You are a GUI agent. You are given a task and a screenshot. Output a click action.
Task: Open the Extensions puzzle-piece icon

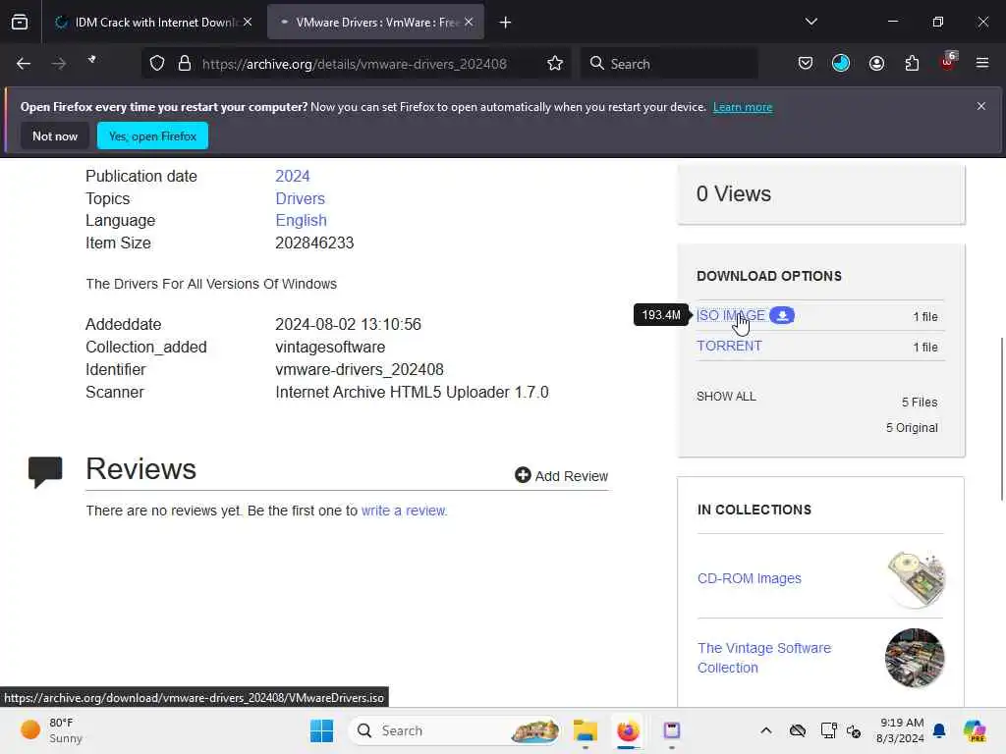click(912, 63)
